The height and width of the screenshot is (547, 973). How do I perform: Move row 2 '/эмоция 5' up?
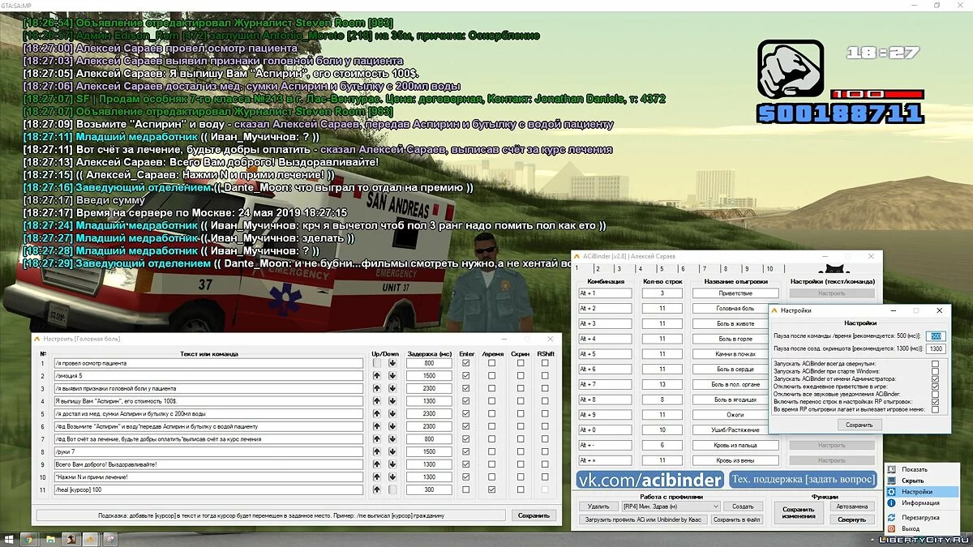[x=376, y=376]
